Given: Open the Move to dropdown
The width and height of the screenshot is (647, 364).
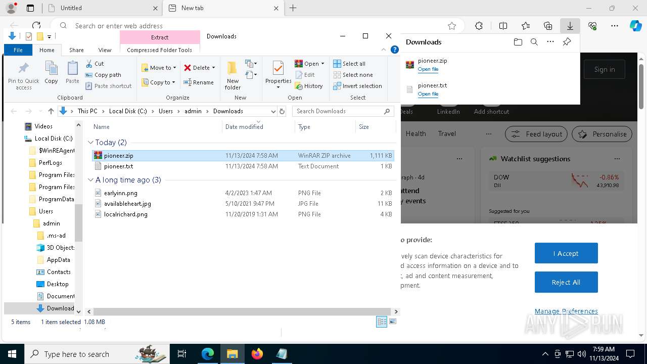Looking at the screenshot, I should [159, 68].
